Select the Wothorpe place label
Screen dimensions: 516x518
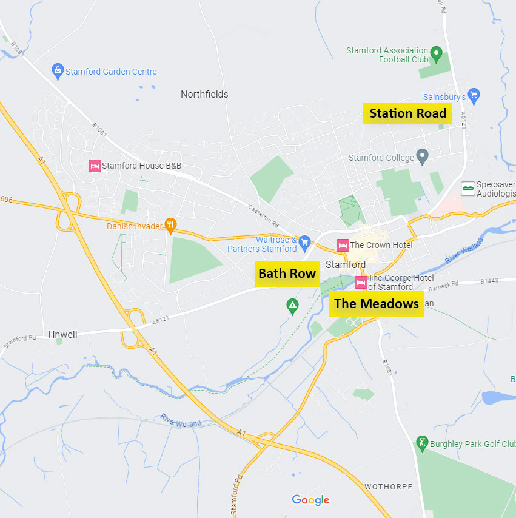[389, 486]
